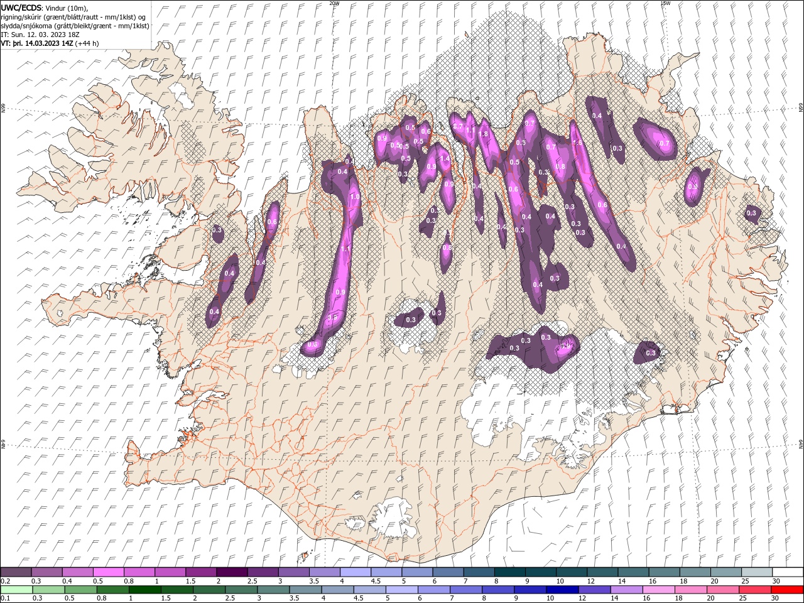Select the blue swatch labeled 9 in lower legend
The image size is (804, 603).
[x=530, y=590]
